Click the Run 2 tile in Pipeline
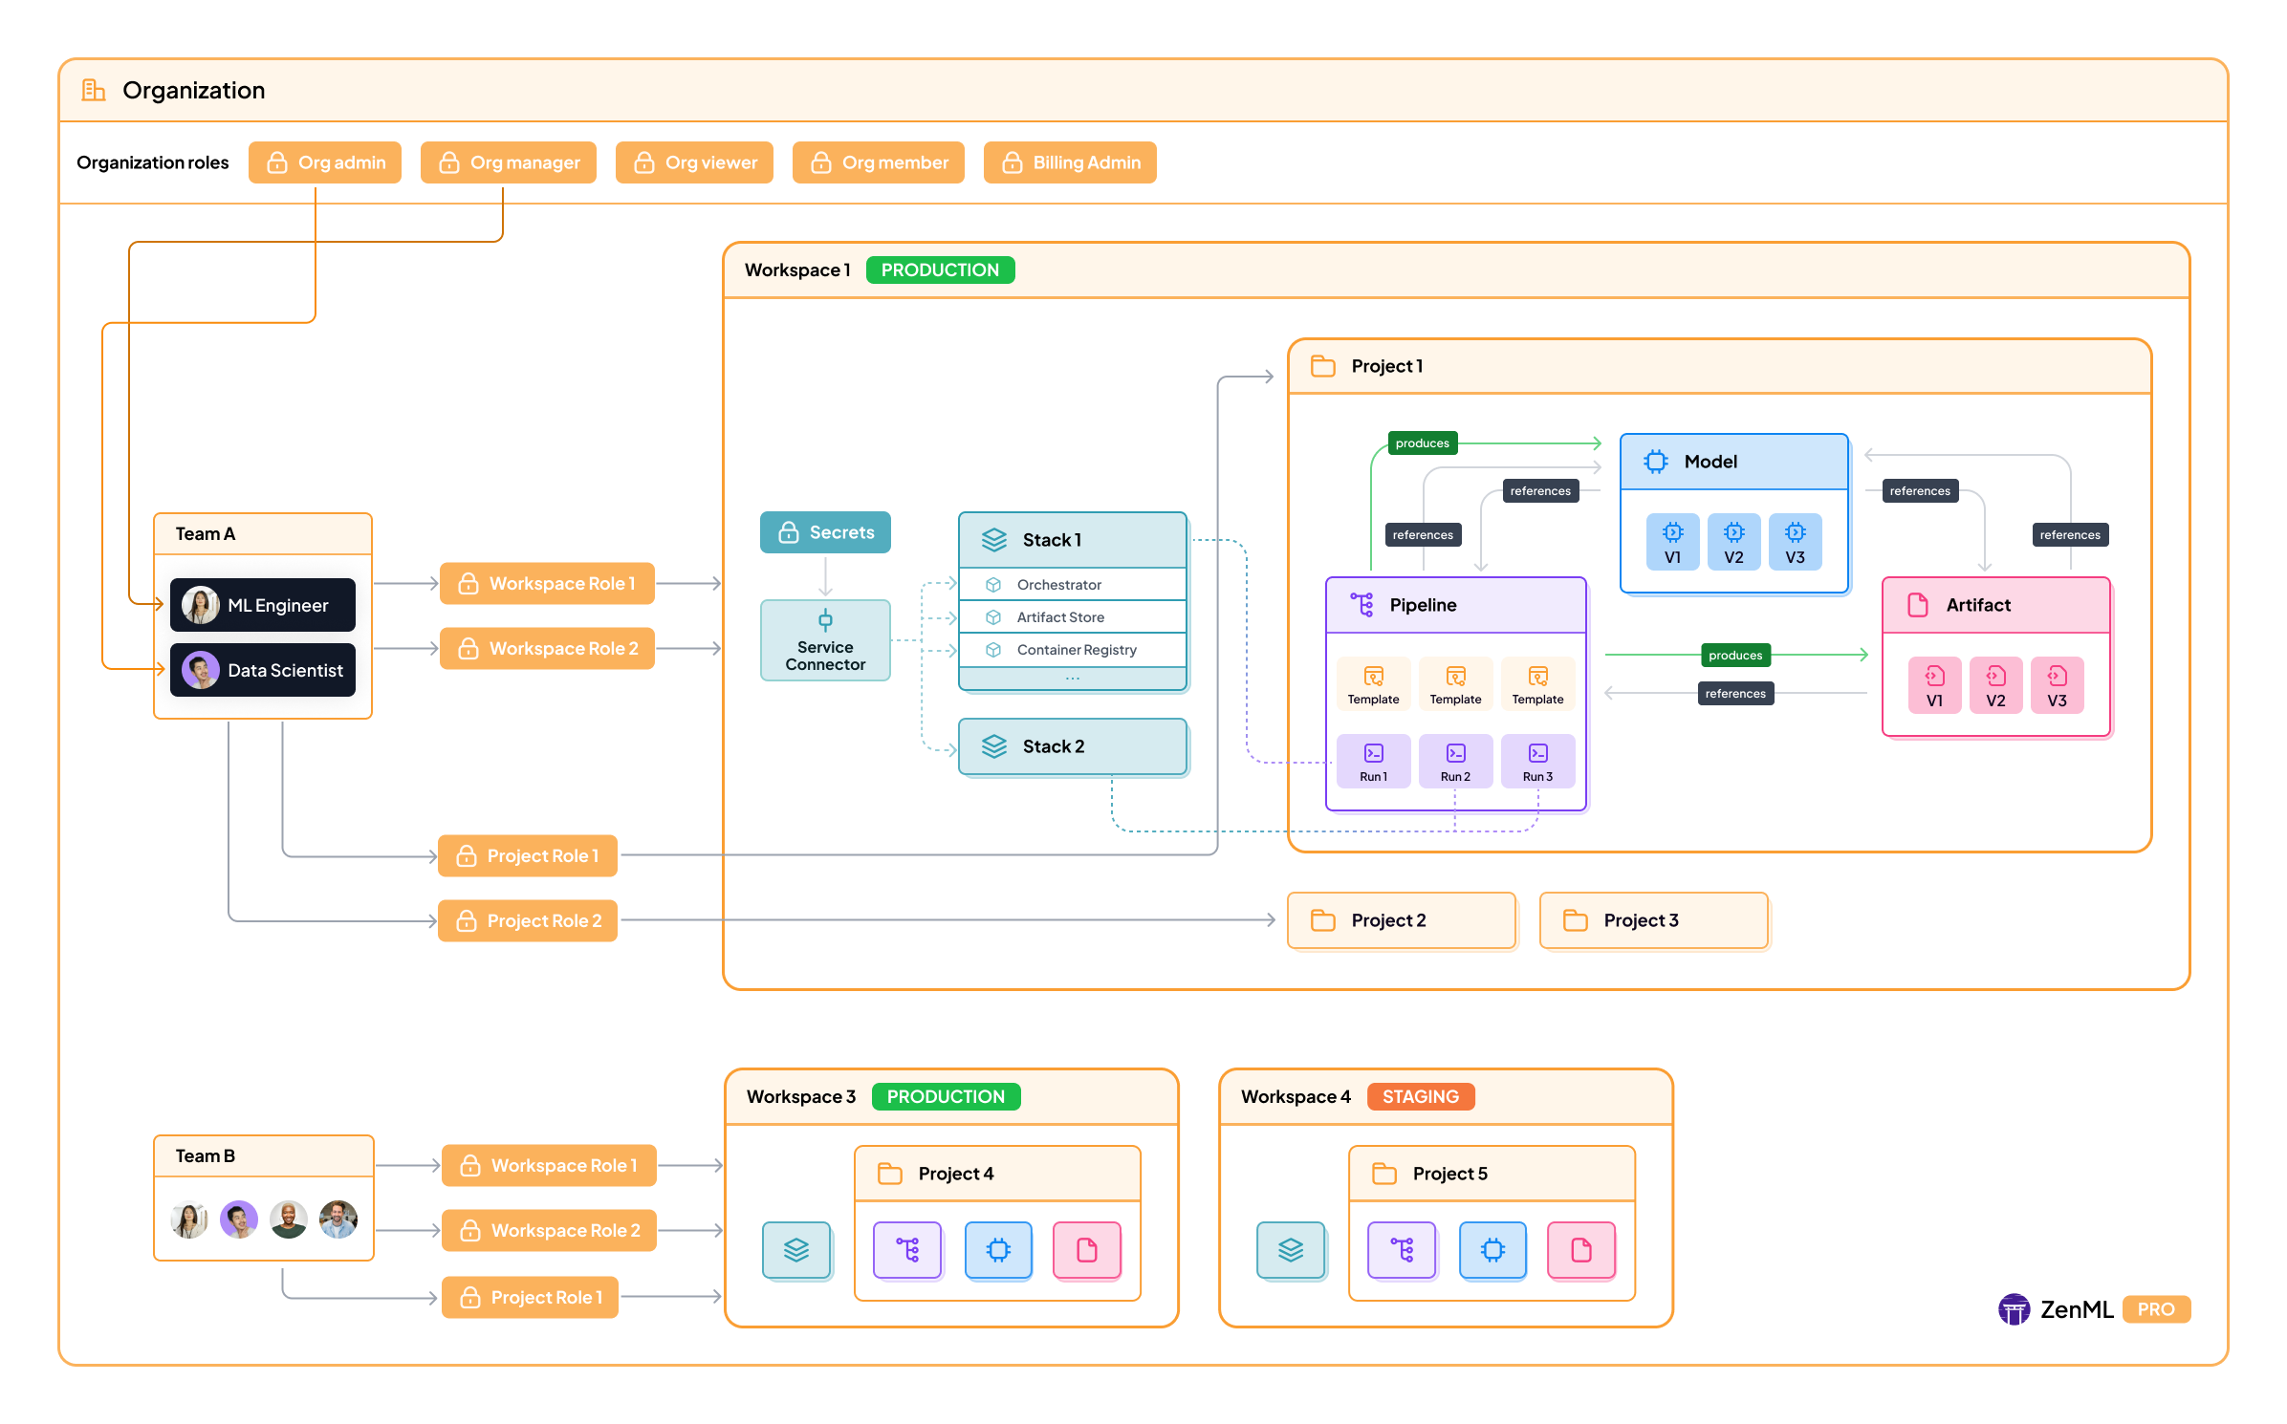 click(1455, 762)
